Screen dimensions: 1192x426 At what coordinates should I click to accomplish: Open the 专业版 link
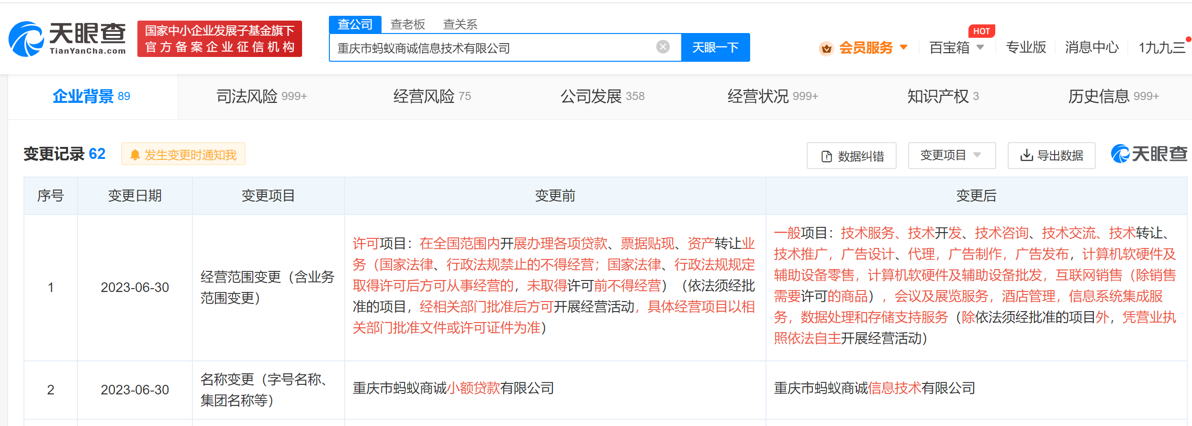(1026, 47)
